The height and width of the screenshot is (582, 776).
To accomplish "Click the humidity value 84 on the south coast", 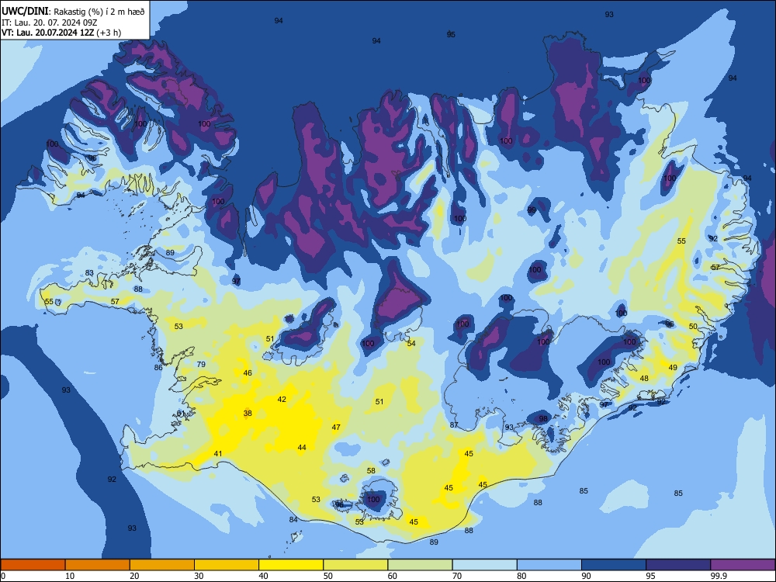I will point(293,520).
